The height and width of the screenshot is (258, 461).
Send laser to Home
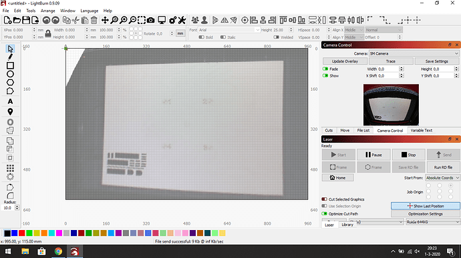click(337, 177)
